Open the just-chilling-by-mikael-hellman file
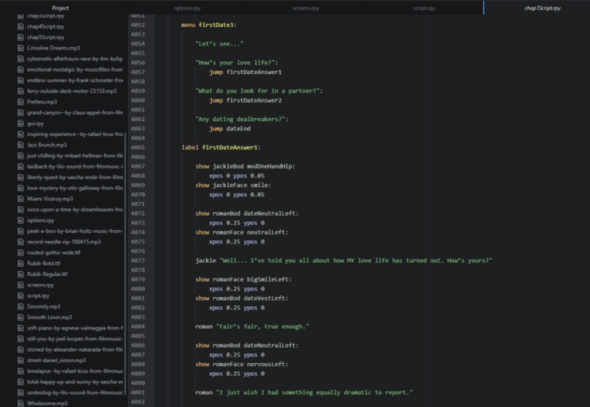This screenshot has width=590, height=407. (75, 155)
